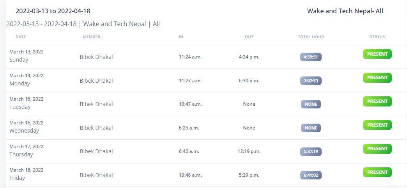The height and width of the screenshot is (188, 407).
Task: Select PRESENT status for Tuesday March 15
Action: point(377,101)
